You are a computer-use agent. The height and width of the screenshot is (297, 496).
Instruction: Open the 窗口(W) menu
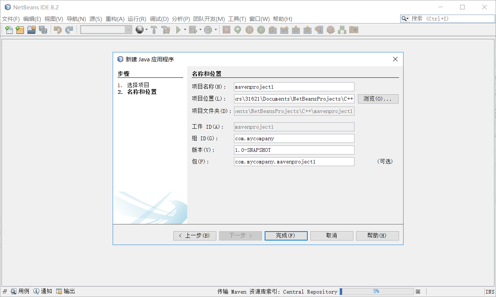point(260,19)
